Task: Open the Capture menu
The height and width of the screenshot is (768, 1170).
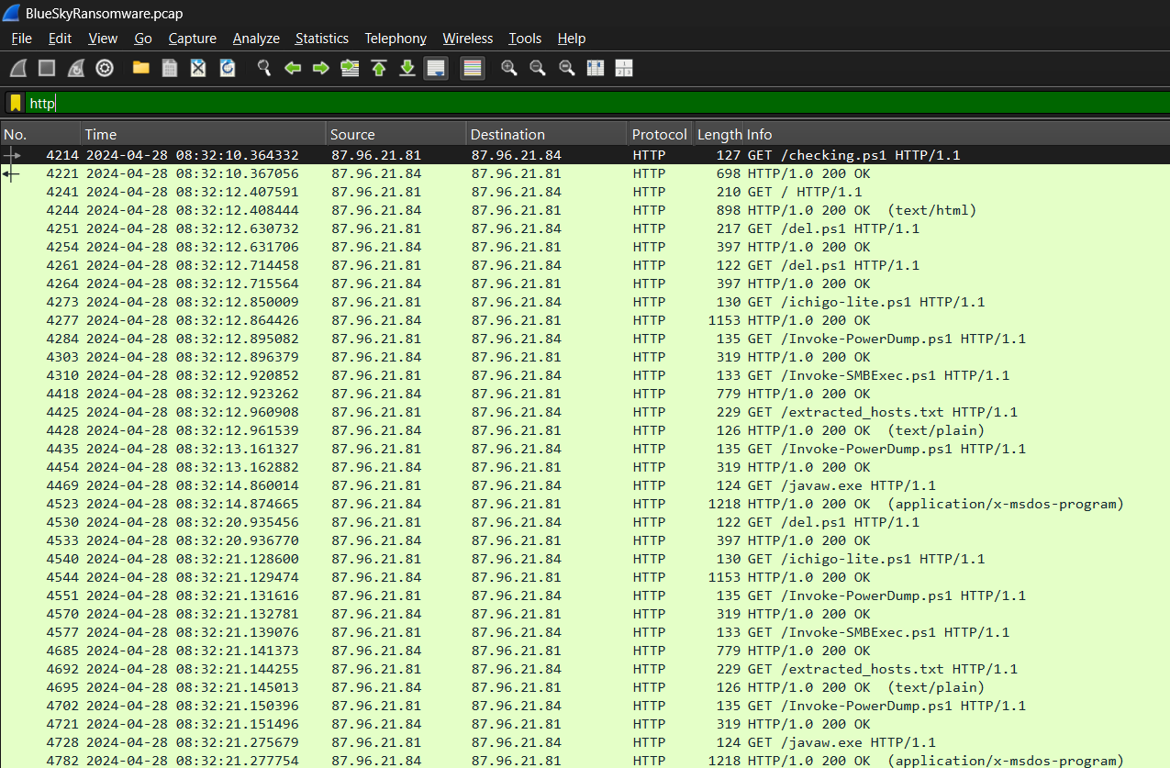Action: point(193,39)
